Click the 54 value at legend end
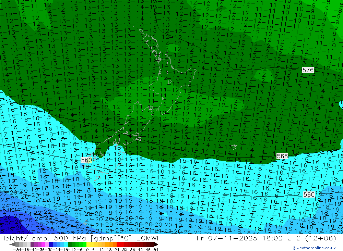Viewport: 343px width, 251px height. point(156,249)
